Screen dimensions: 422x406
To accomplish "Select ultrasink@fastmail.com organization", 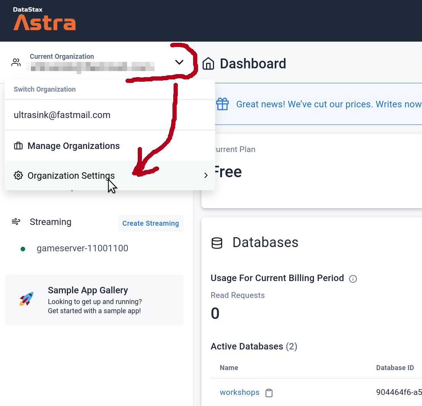I will 110,115.
